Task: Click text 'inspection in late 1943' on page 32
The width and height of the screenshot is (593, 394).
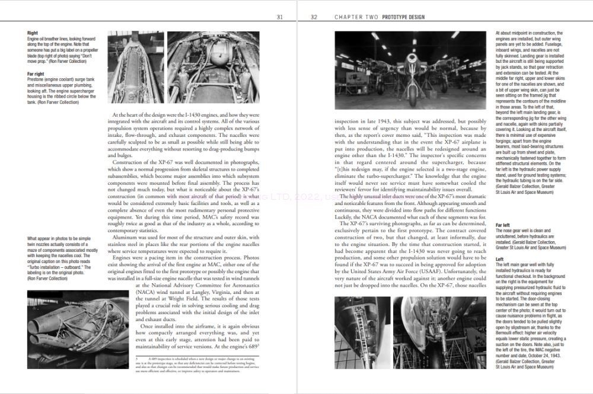Action: [x=364, y=121]
